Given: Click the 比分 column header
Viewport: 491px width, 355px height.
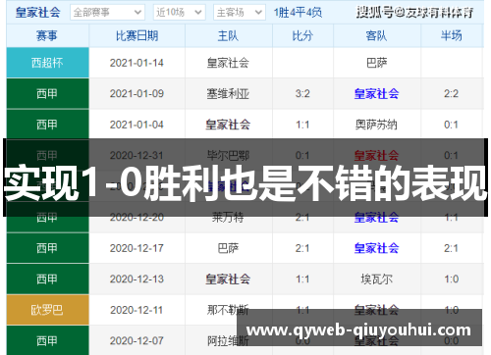Looking at the screenshot, I should coord(302,35).
